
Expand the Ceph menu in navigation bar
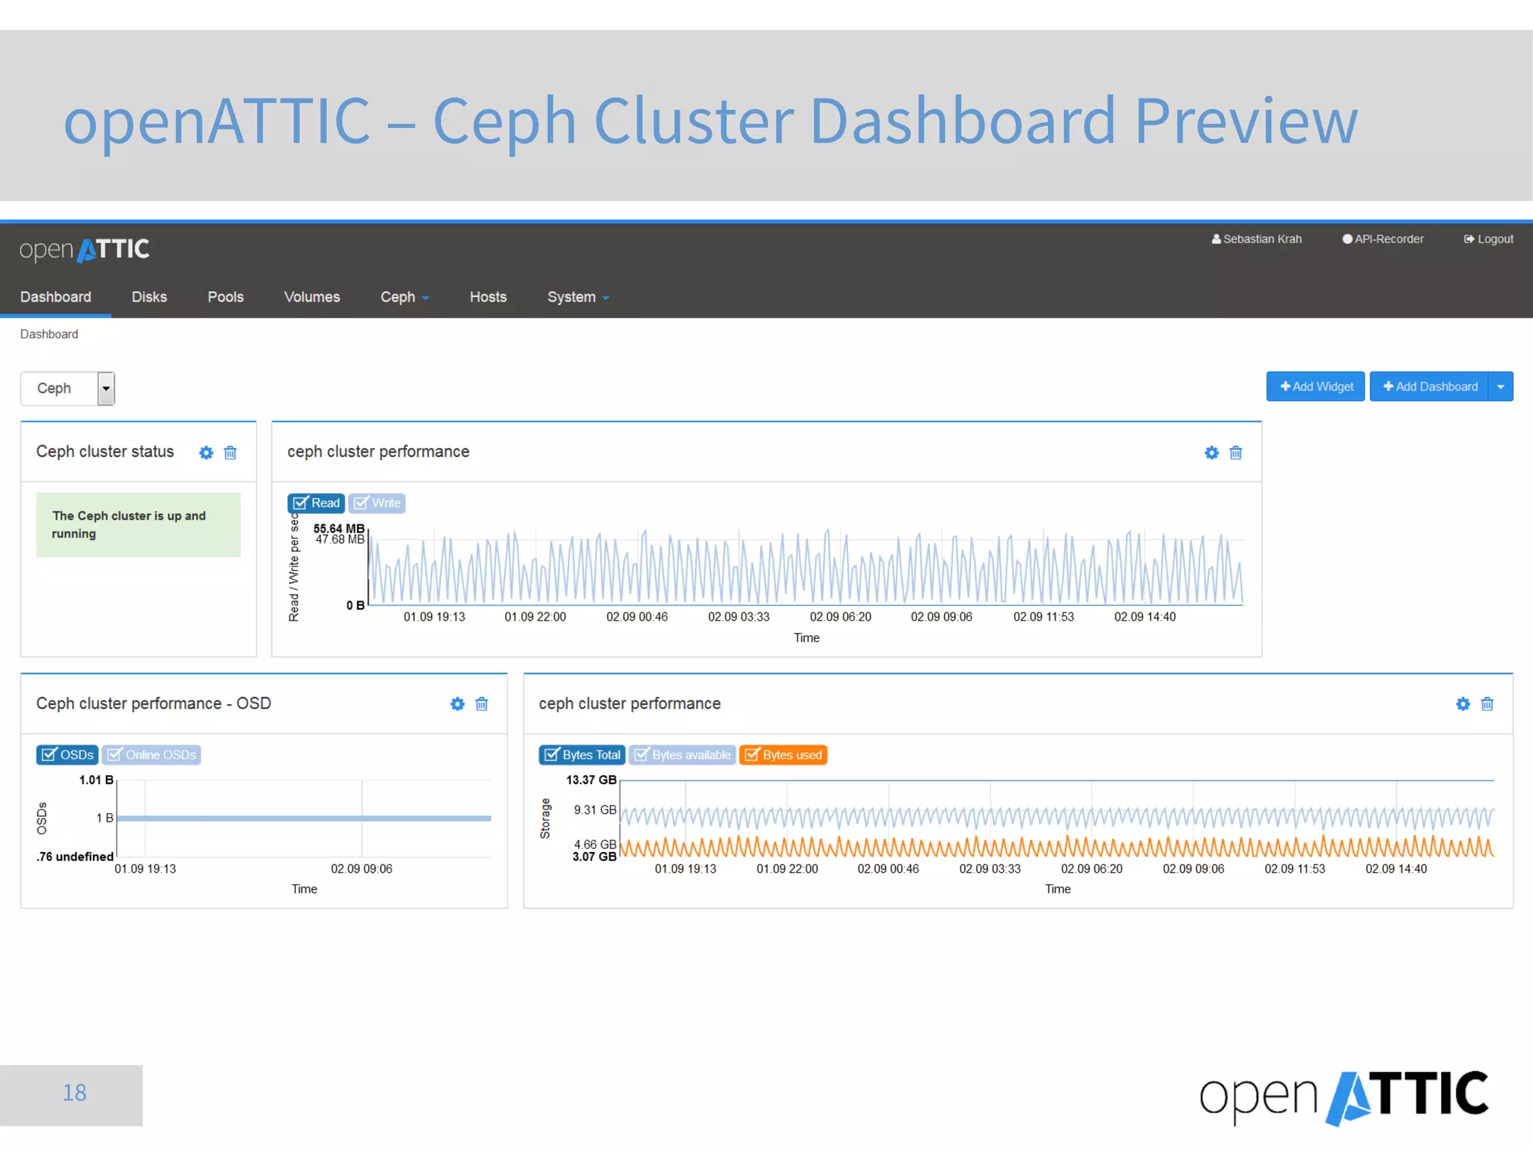click(404, 297)
